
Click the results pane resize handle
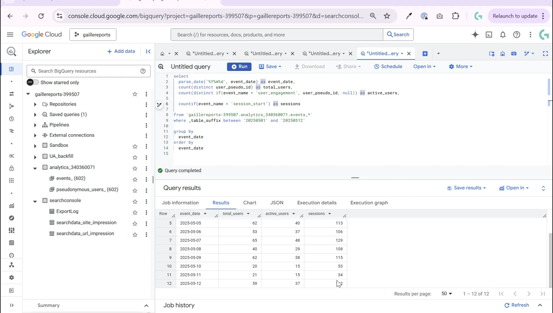(355, 178)
